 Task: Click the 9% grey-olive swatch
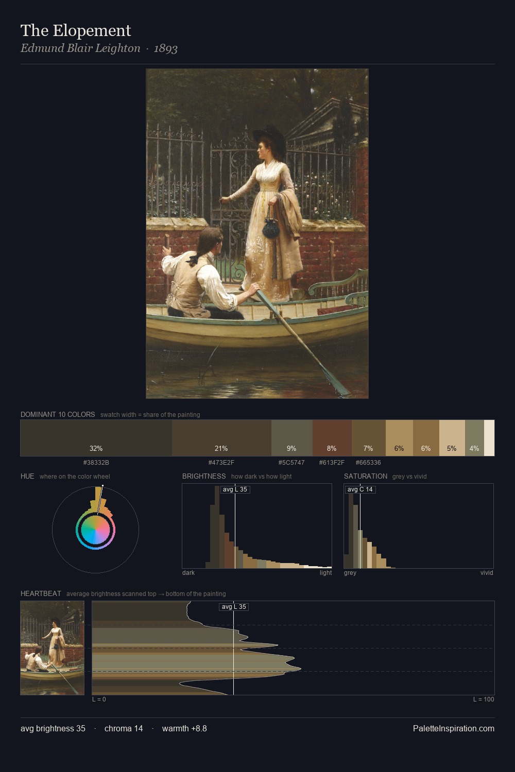[x=291, y=438]
